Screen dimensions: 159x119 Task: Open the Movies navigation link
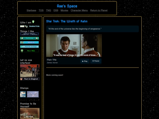64,10
